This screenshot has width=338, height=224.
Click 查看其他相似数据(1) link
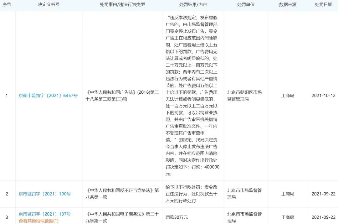pos(38,221)
